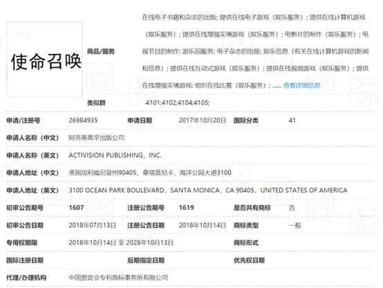
Task: Click the 商标类型 label
Action: pyautogui.click(x=246, y=225)
